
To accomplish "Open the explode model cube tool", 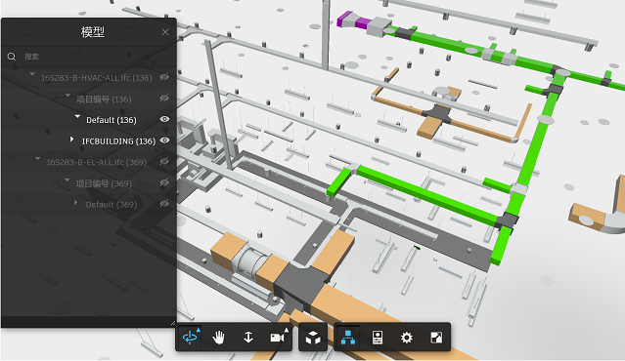I will point(313,338).
